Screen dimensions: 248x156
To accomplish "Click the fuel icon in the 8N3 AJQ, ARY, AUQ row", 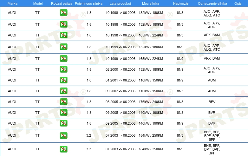I will [63, 24].
